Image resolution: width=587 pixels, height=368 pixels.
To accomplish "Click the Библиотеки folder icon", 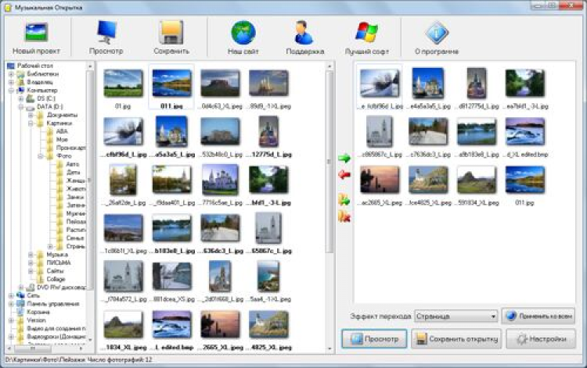I will pos(21,74).
